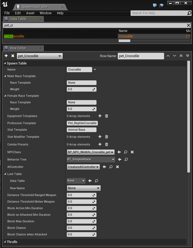This screenshot has height=248, width=193.
Task: Open the Loot Table Row Name dropdown
Action: [84, 188]
